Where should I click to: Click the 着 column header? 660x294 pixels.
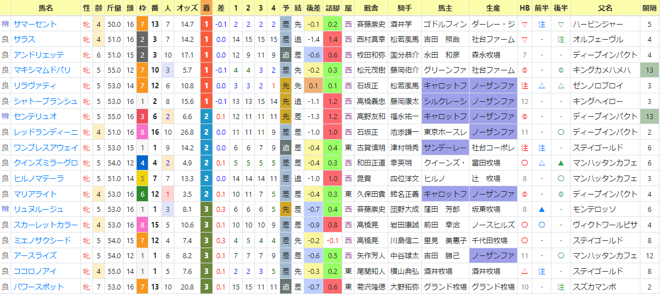(207, 8)
